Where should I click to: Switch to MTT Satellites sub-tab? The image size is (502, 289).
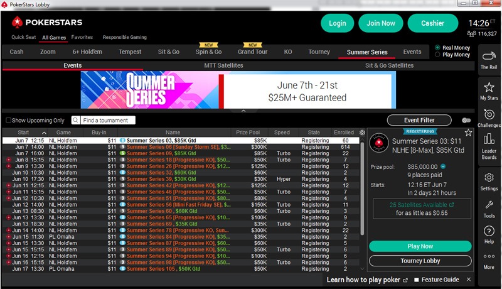coord(223,65)
